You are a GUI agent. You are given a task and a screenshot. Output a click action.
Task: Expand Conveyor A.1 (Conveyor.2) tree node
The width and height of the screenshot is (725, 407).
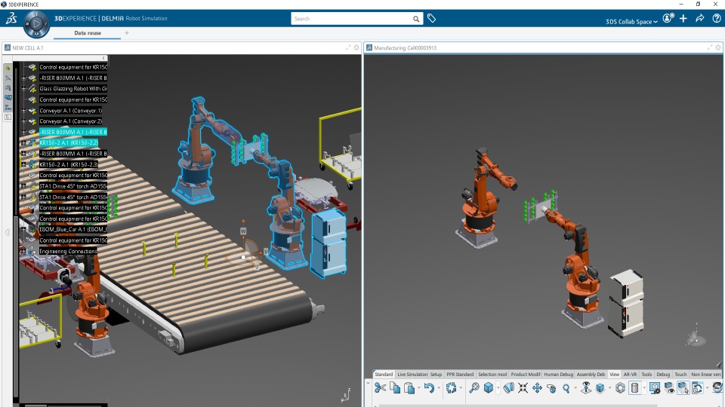tap(23, 121)
